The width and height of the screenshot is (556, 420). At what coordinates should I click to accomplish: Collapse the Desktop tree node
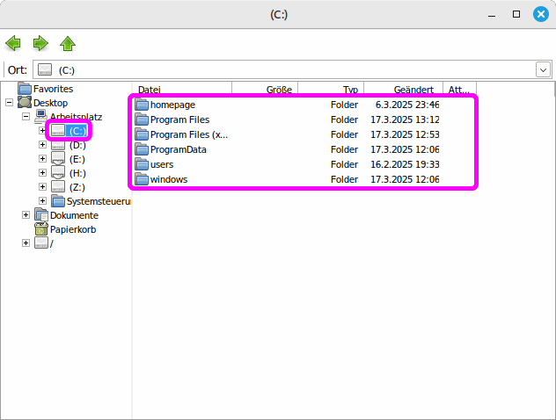(10, 103)
